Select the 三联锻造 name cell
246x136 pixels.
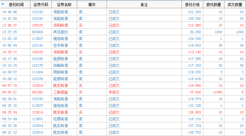click(60, 92)
